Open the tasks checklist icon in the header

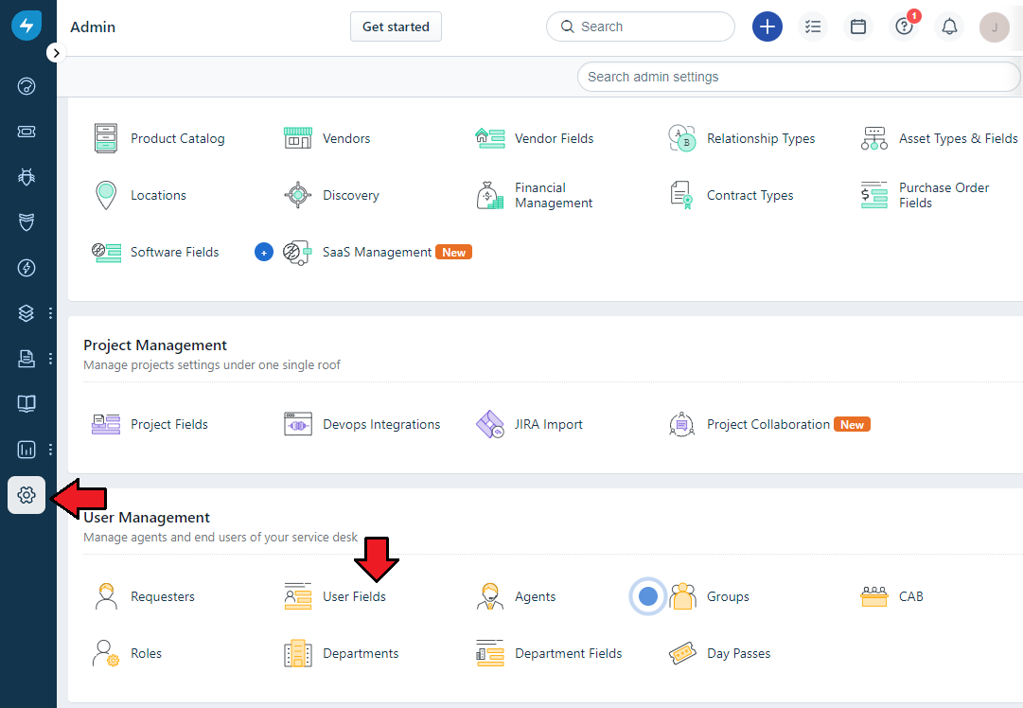click(813, 27)
